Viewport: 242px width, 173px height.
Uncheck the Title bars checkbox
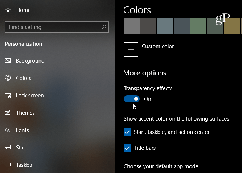(x=127, y=148)
